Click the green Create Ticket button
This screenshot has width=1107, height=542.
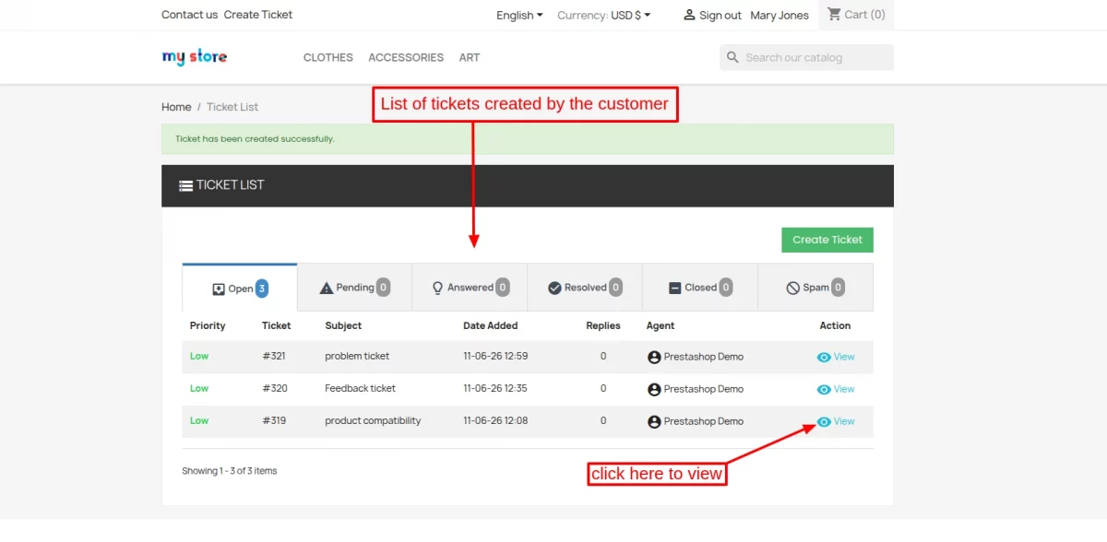click(x=827, y=240)
